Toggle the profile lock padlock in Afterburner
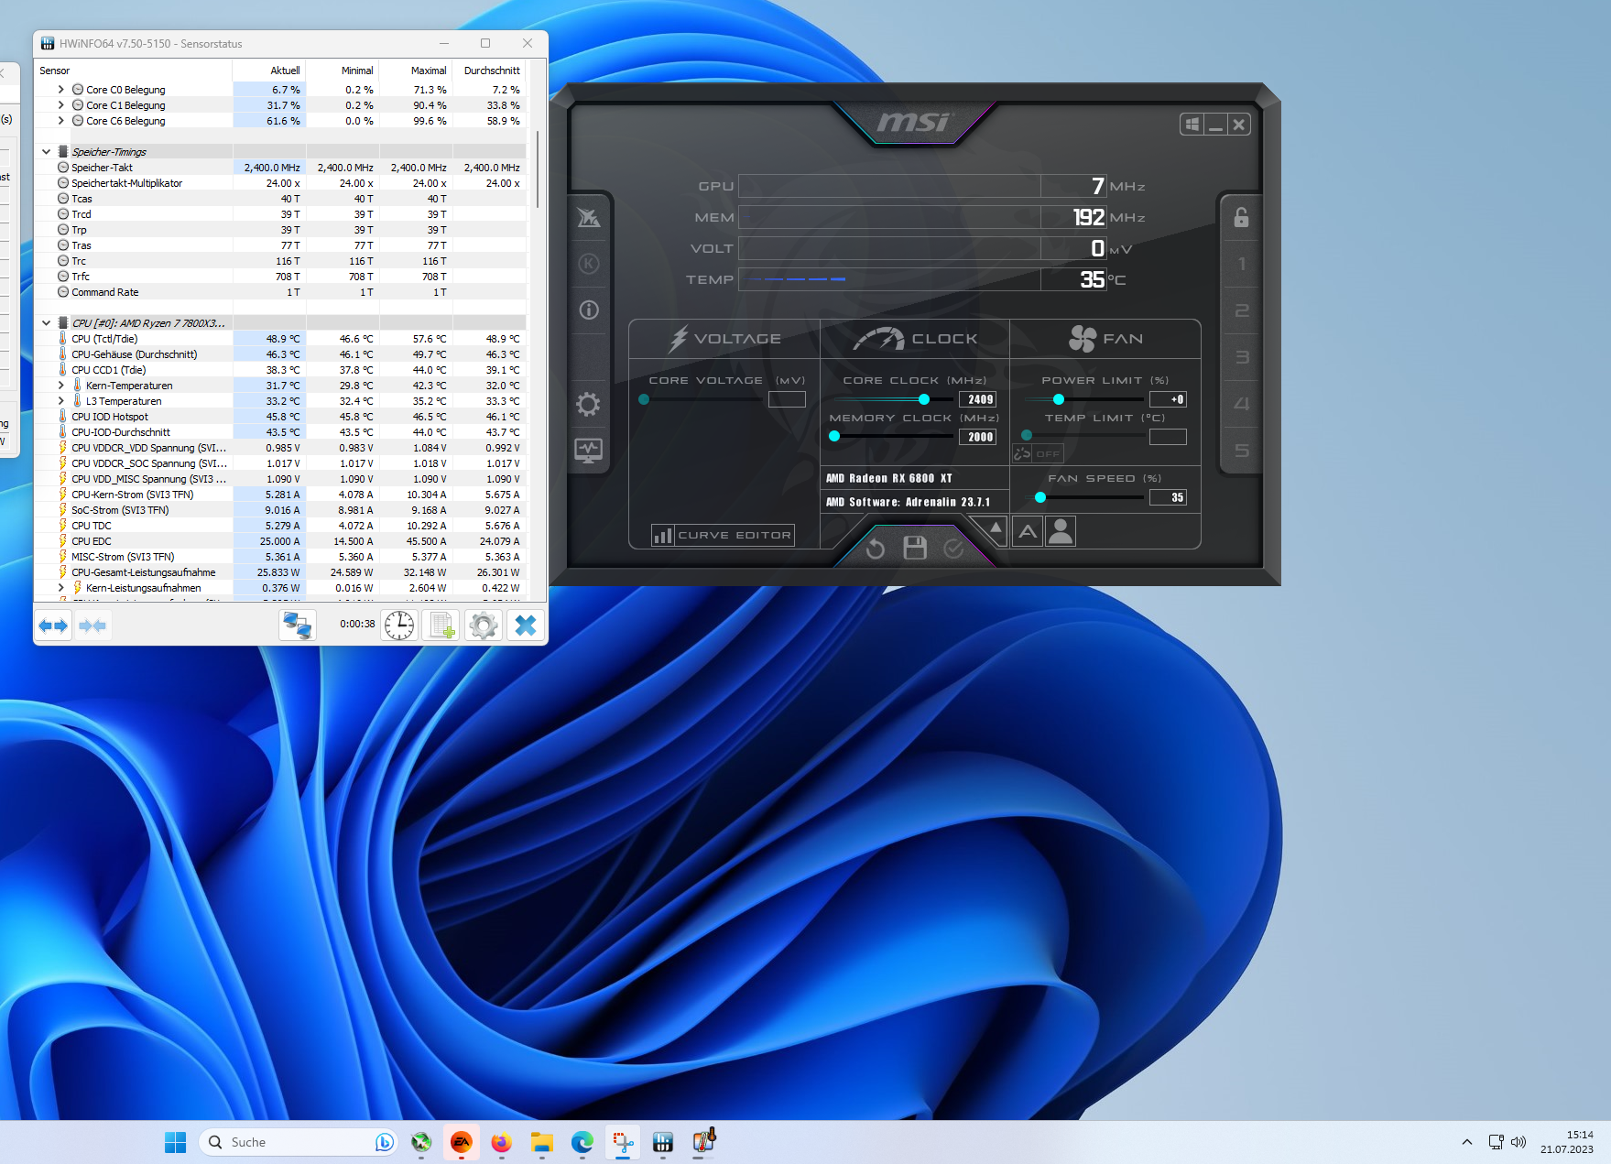This screenshot has width=1611, height=1164. click(x=1241, y=217)
